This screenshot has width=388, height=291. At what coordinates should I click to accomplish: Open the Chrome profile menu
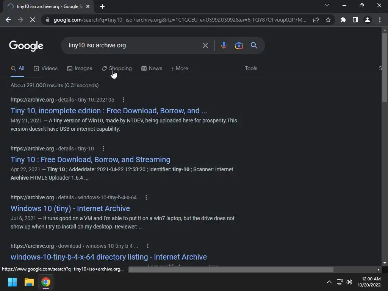click(x=368, y=20)
